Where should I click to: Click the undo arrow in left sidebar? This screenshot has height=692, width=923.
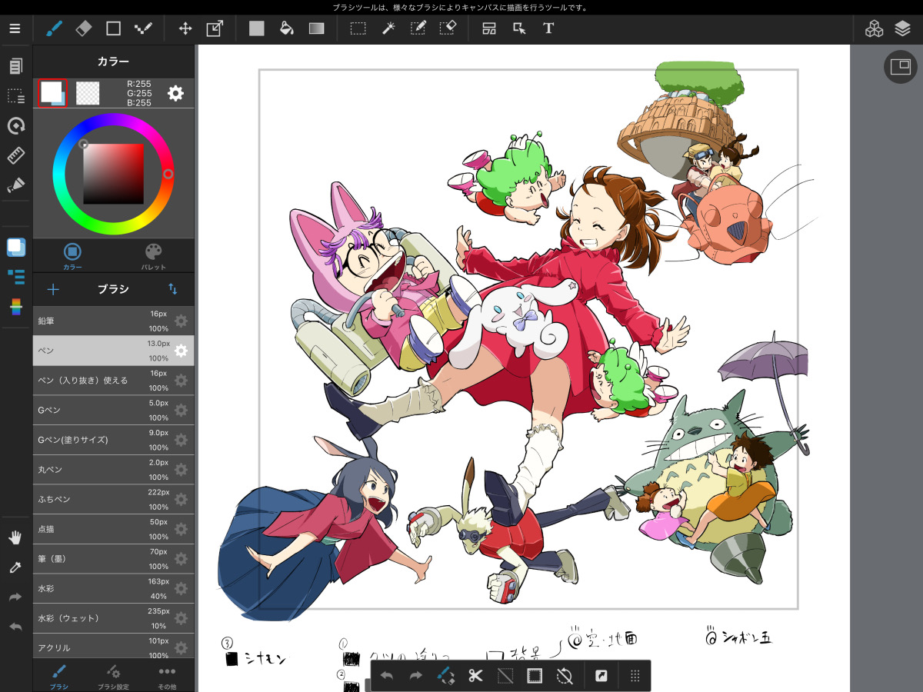pyautogui.click(x=15, y=627)
